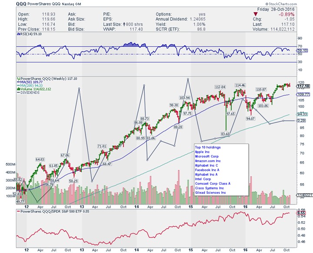Click the -0.89% change percentage

coord(286,14)
